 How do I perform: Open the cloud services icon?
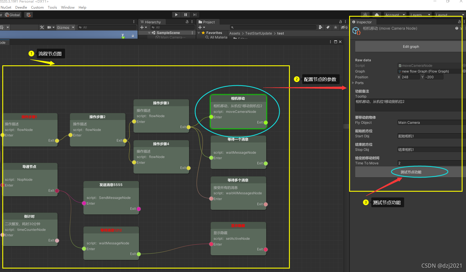[x=377, y=15]
